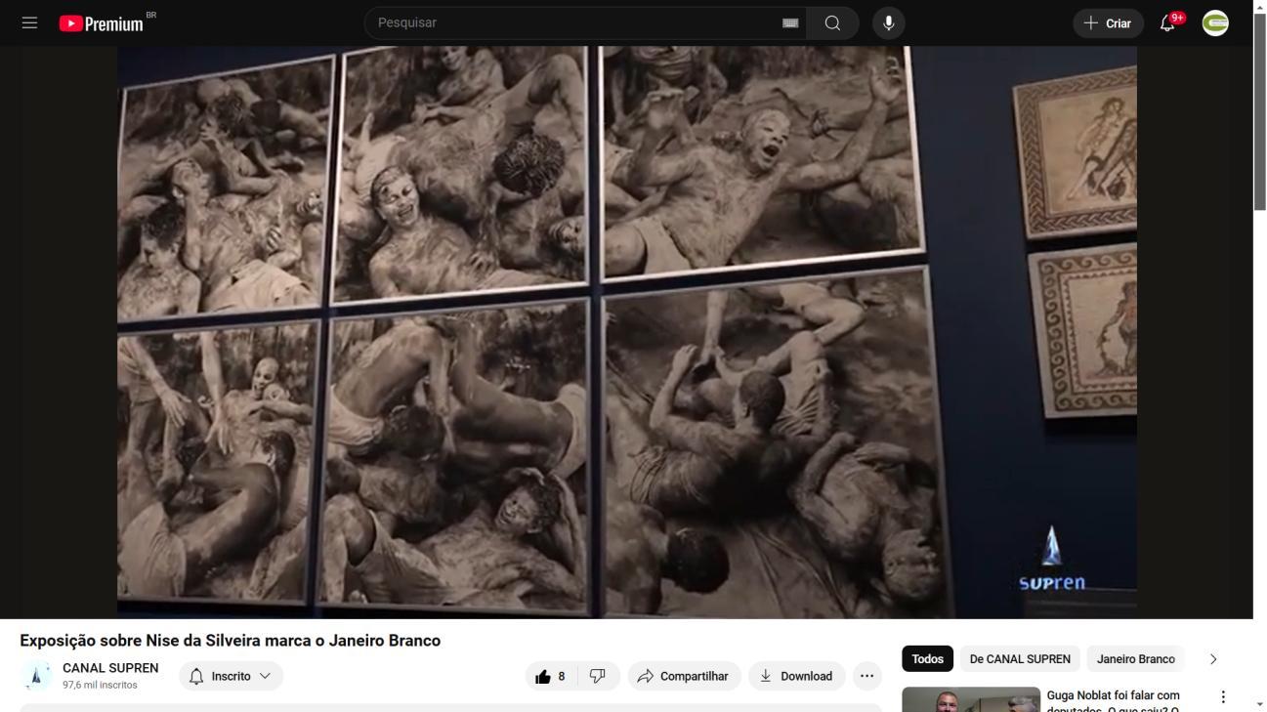Viewport: 1267px width, 712px height.
Task: Select the De CANAL SUPREN chip
Action: click(x=1020, y=659)
